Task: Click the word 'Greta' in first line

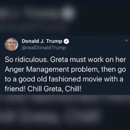Action: point(59,60)
